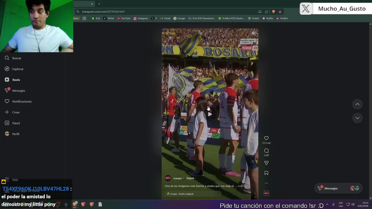Go to previous reel with up chevron
Image resolution: width=372 pixels, height=209 pixels.
357,104
